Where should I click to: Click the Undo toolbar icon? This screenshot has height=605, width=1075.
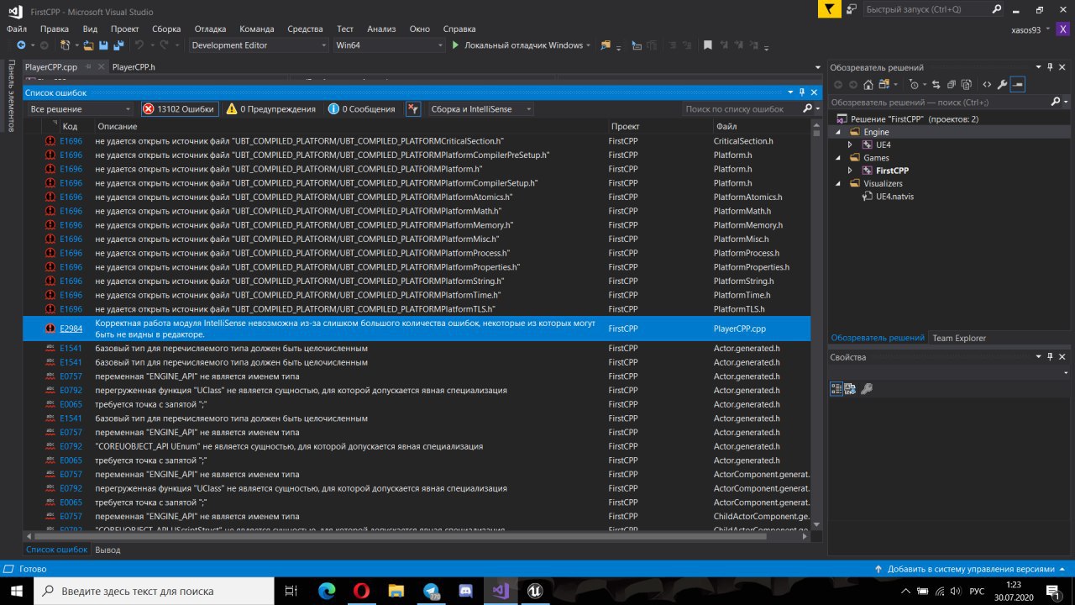click(x=139, y=45)
